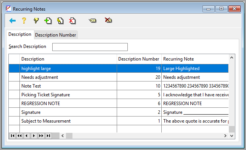Select the 'REGRESSION NOTE' description cell

[x=68, y=104]
